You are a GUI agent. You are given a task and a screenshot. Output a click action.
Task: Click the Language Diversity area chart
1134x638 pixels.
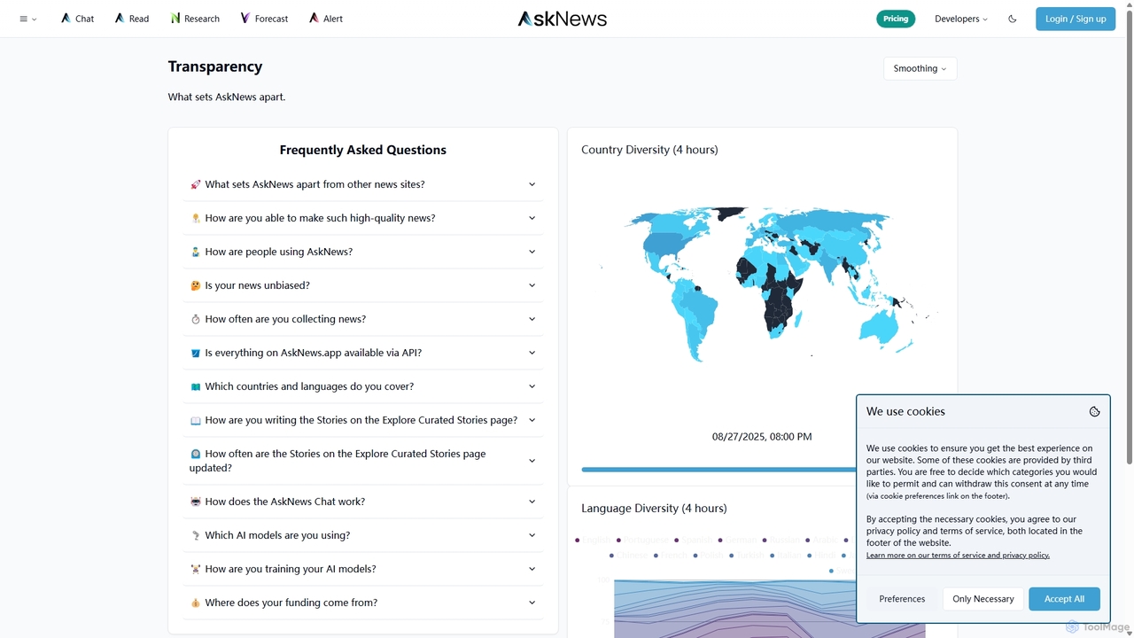tap(769, 607)
